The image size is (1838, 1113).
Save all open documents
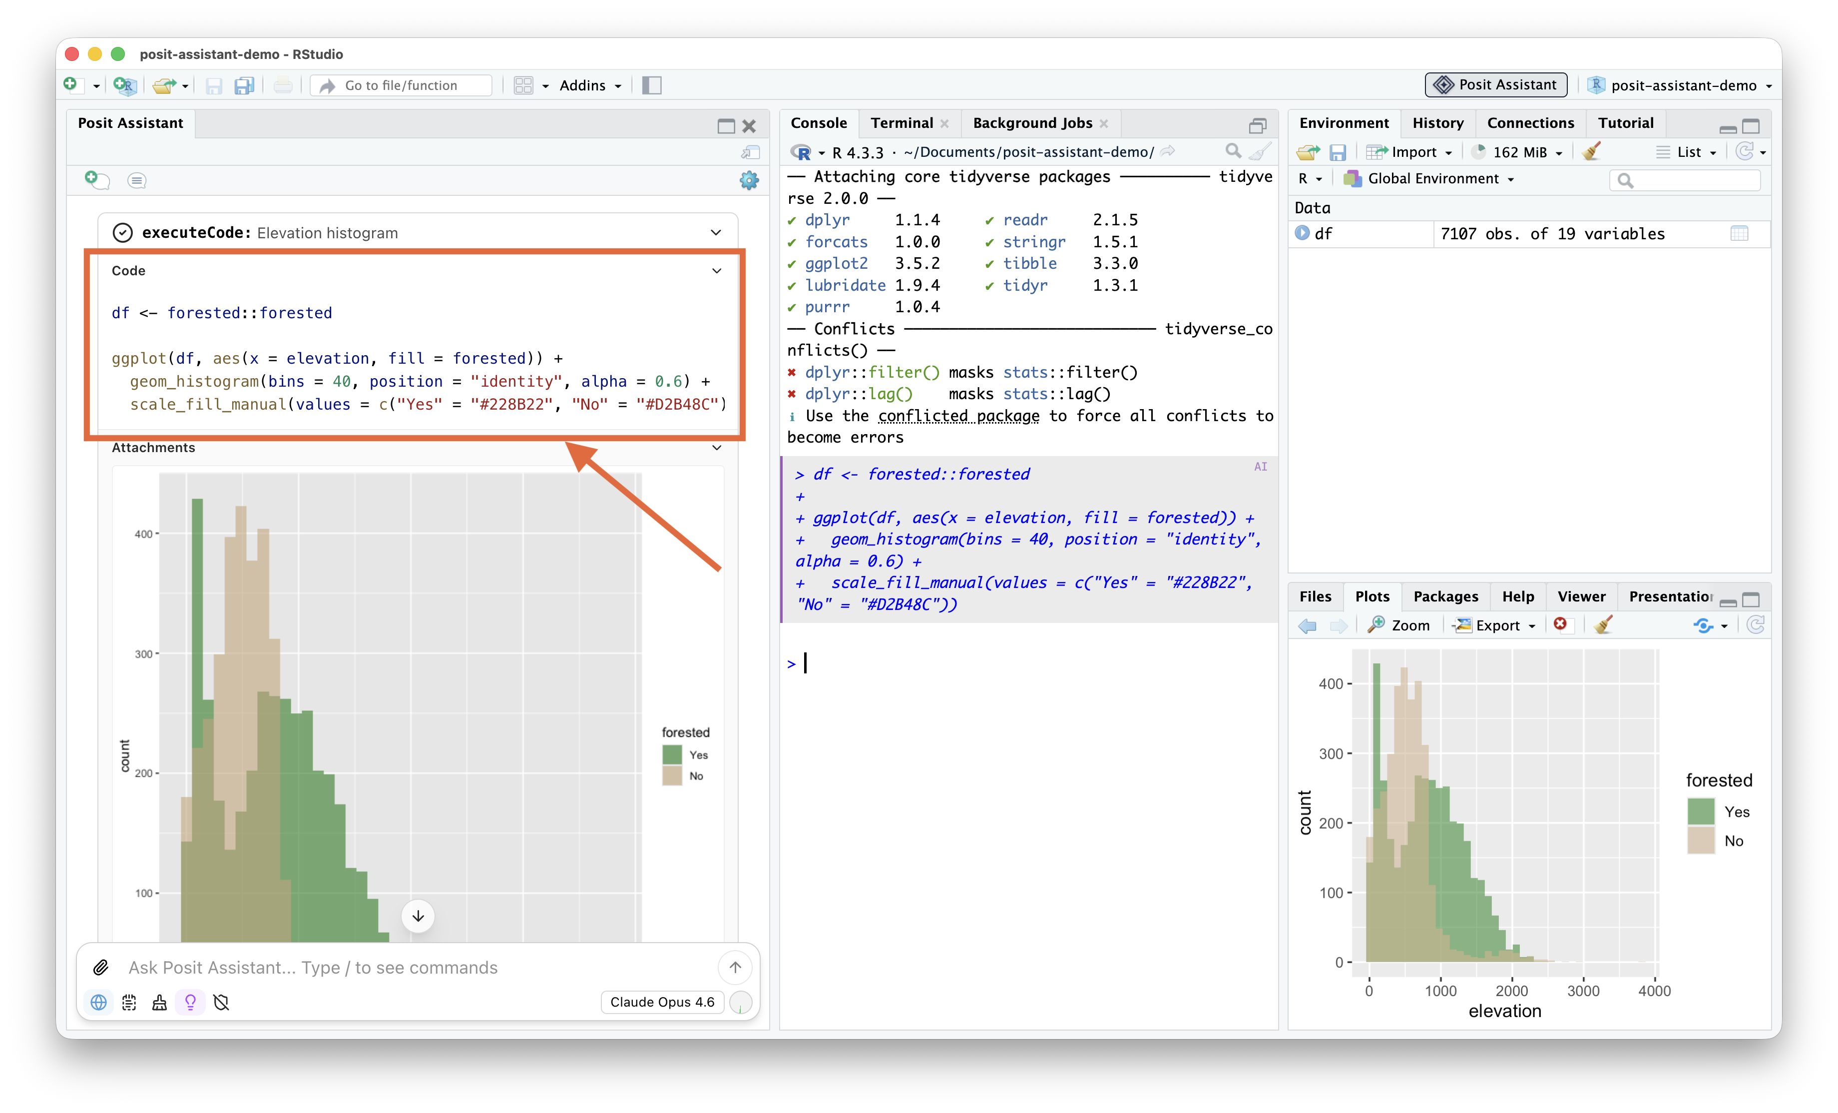(244, 86)
